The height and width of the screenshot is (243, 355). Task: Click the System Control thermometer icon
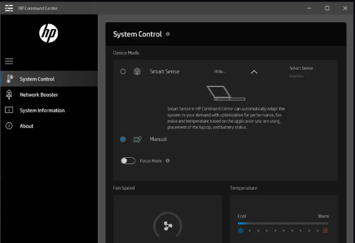coord(9,79)
